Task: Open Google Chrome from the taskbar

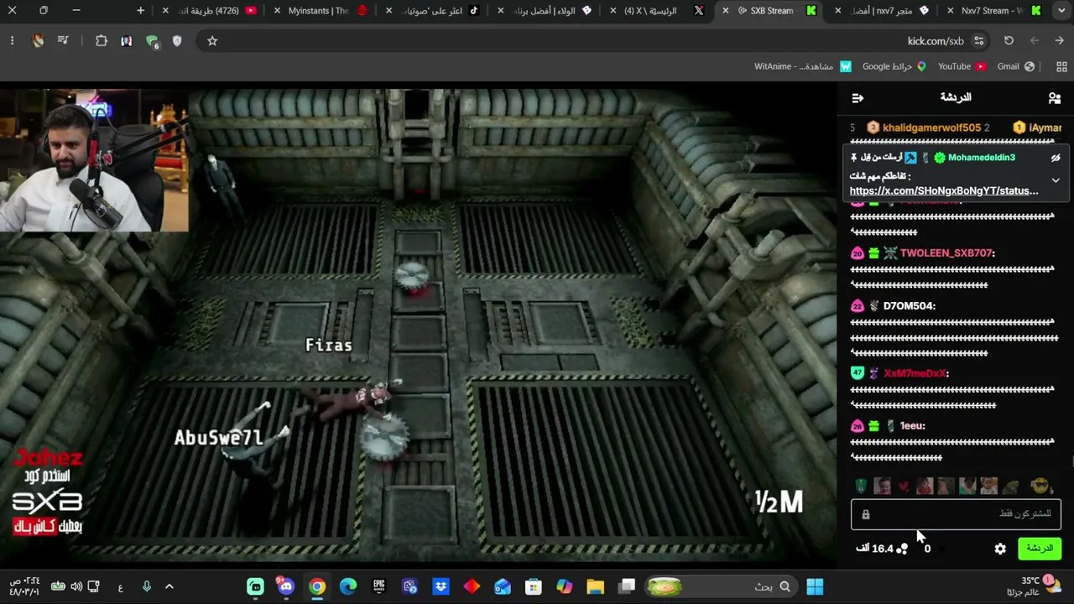Action: pyautogui.click(x=317, y=587)
